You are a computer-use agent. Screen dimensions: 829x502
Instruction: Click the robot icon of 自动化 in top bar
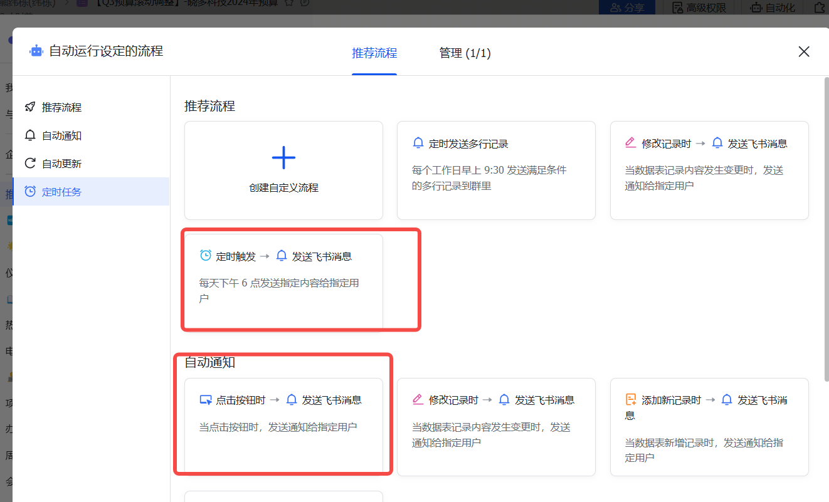pyautogui.click(x=756, y=8)
